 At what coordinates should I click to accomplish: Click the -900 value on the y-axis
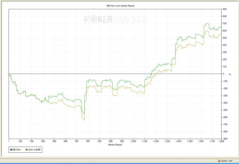pos(224,139)
